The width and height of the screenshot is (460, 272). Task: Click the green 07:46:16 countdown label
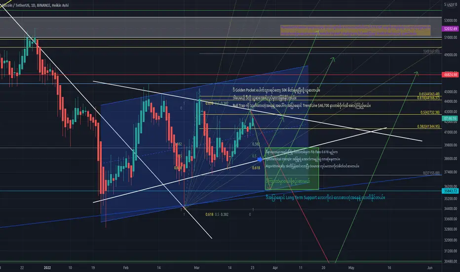pos(450,119)
